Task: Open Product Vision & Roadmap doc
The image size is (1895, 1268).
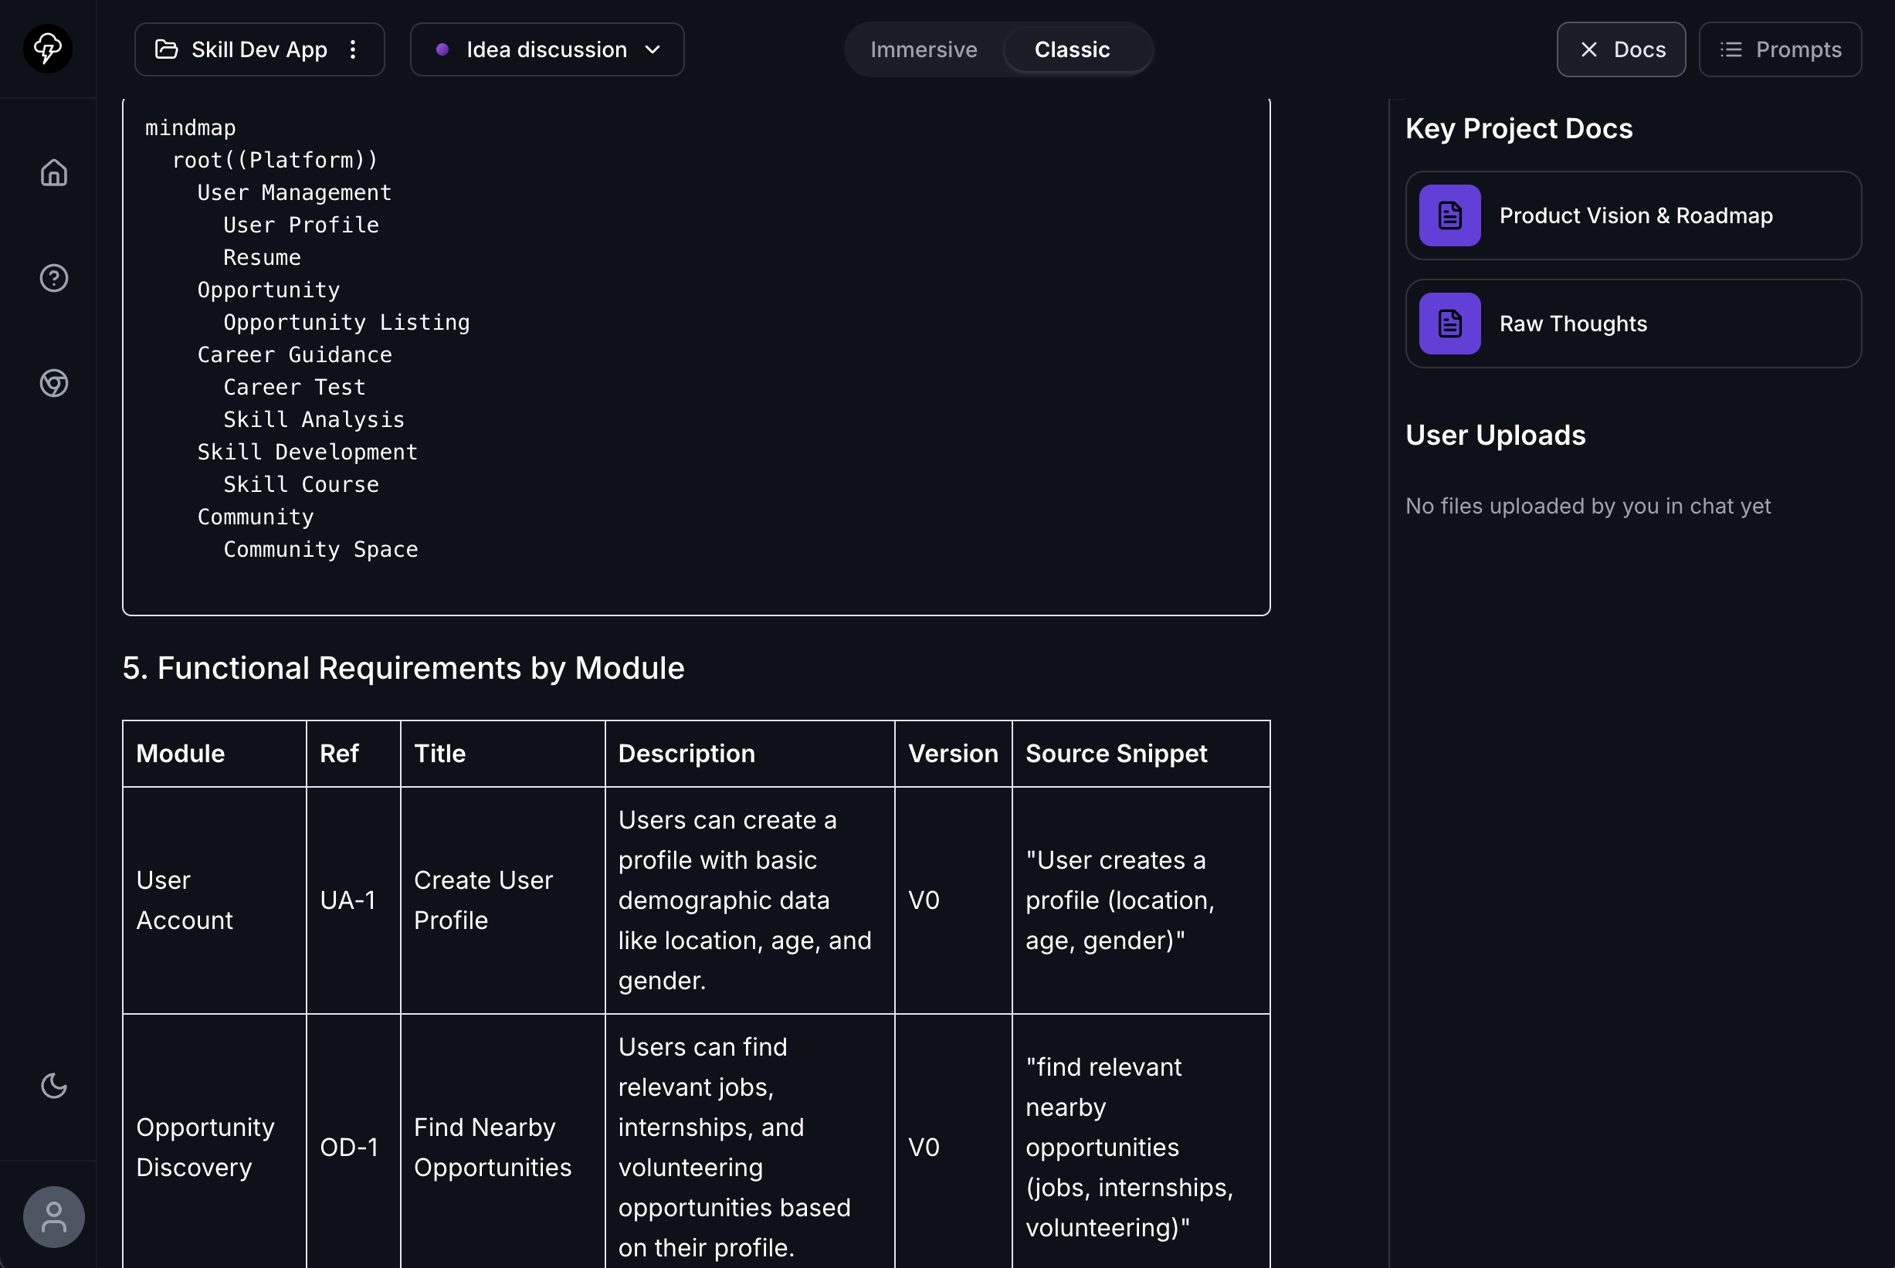Action: [1636, 215]
